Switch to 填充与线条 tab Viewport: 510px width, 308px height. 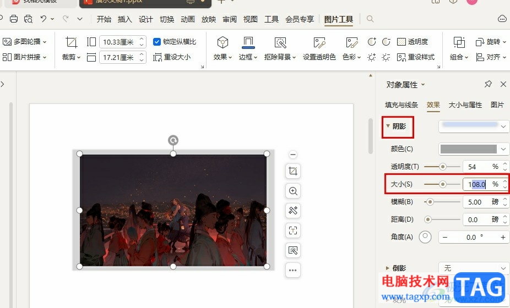[x=402, y=105]
